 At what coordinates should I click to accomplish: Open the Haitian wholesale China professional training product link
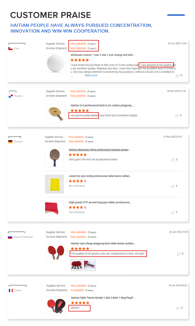click(99, 150)
